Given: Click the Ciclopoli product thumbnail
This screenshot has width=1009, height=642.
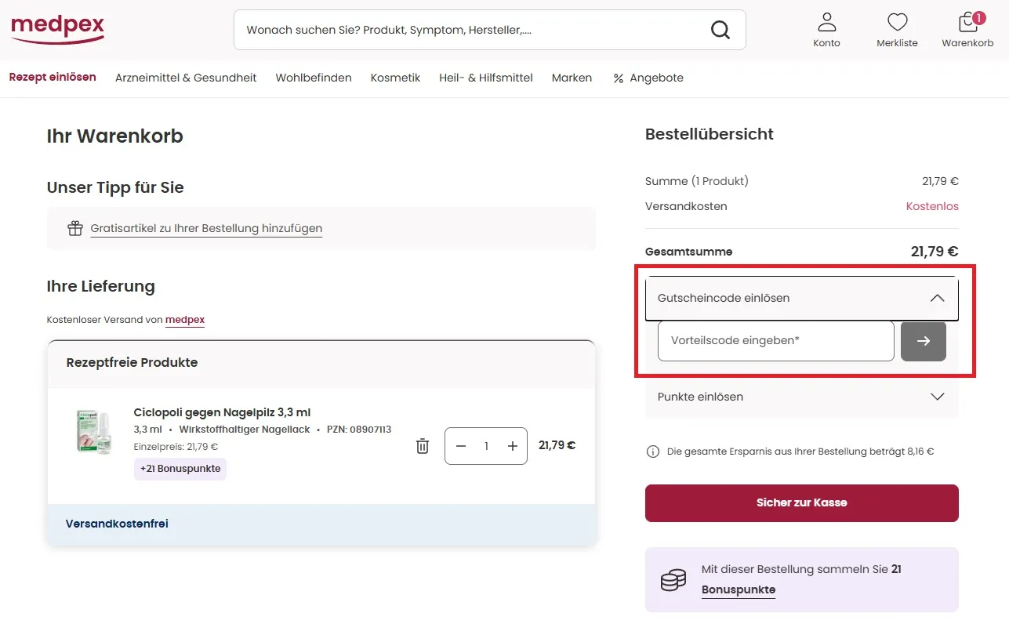Looking at the screenshot, I should coord(93,432).
